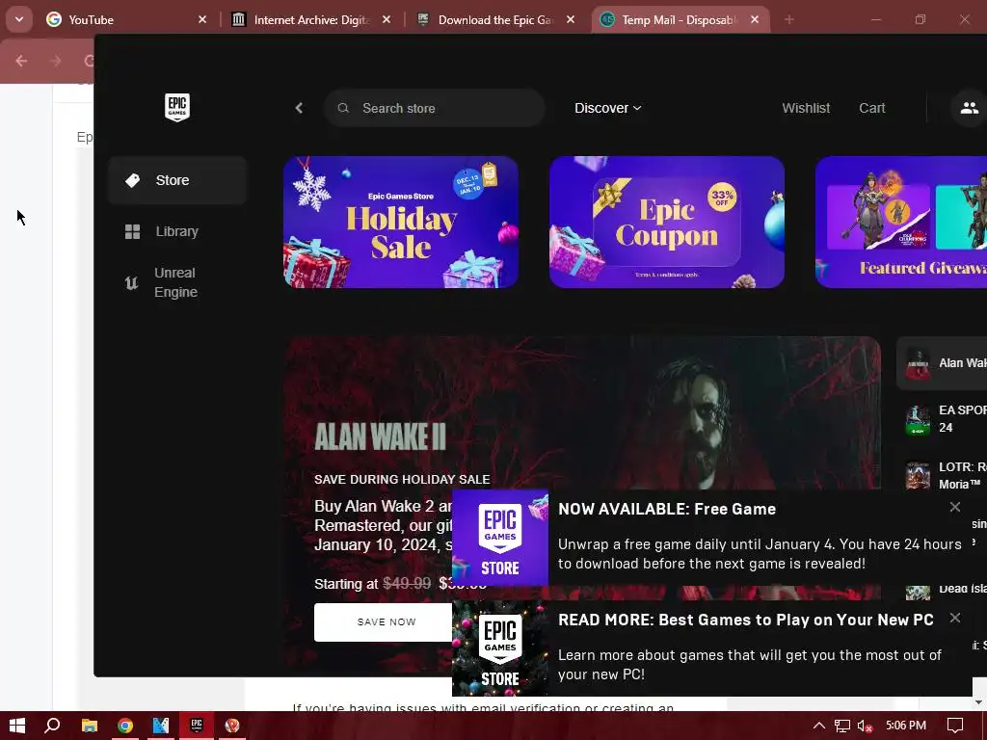
Task: Open the Wishlist link
Action: click(x=806, y=108)
